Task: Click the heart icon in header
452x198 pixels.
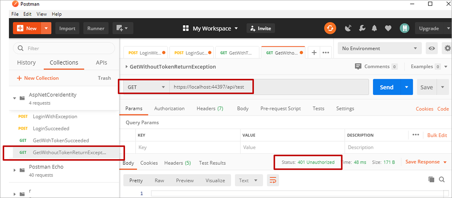Action: pos(388,28)
